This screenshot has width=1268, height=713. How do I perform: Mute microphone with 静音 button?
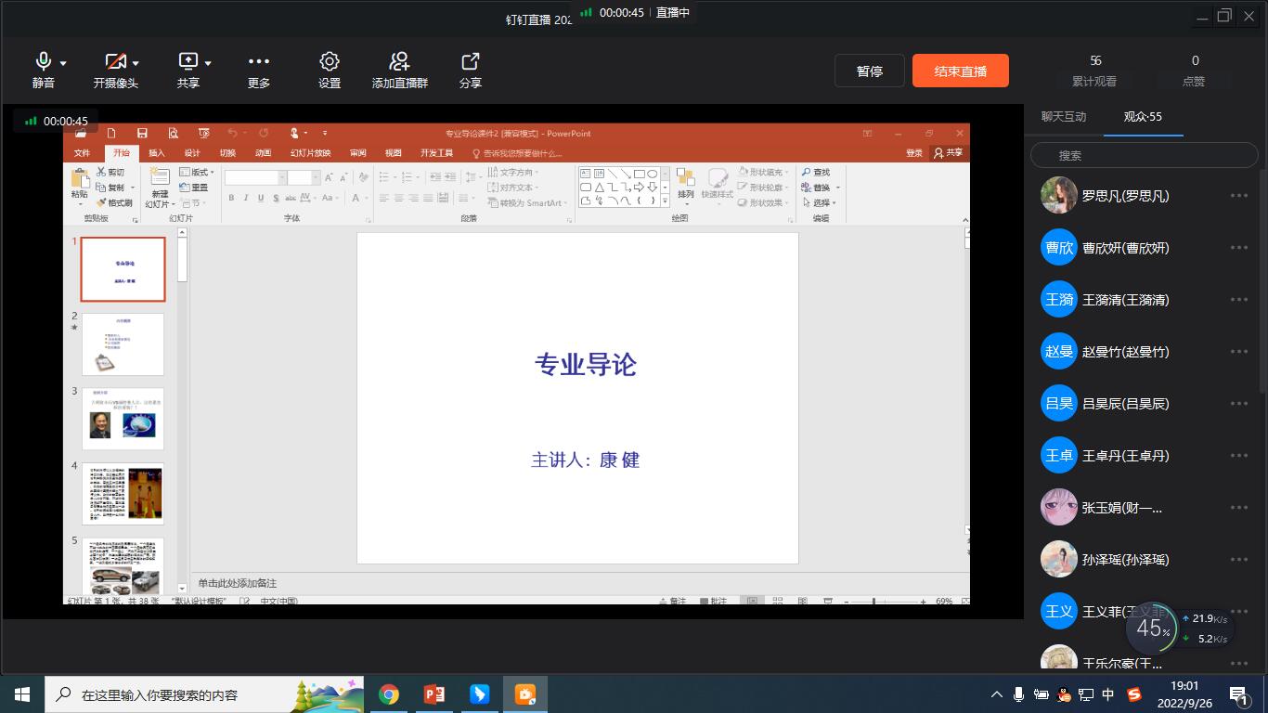[x=43, y=62]
